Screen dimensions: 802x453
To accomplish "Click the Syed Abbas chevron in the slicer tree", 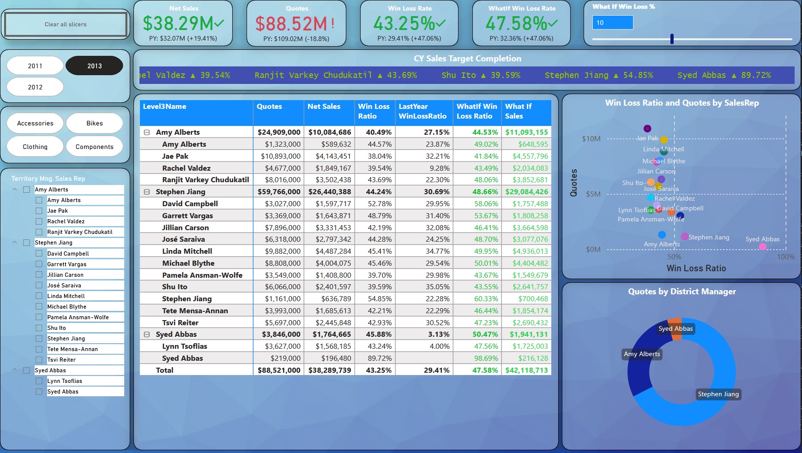I will click(15, 370).
